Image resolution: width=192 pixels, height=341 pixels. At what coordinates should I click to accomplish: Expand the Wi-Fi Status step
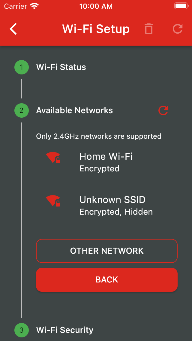coord(61,67)
